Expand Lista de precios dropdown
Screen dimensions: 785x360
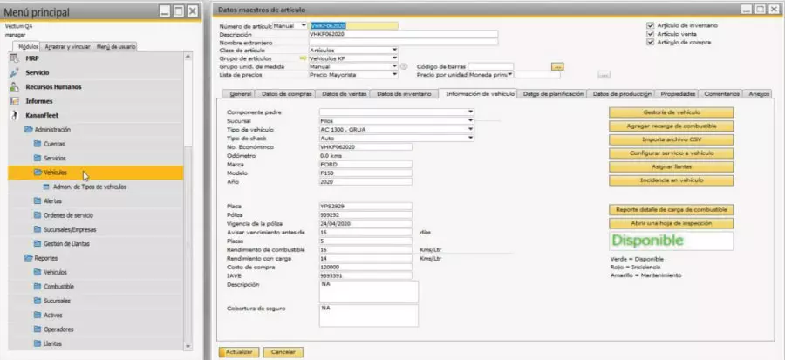click(395, 74)
